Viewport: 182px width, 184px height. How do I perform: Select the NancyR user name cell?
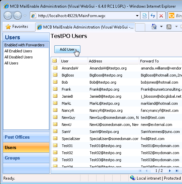[x=68, y=110]
